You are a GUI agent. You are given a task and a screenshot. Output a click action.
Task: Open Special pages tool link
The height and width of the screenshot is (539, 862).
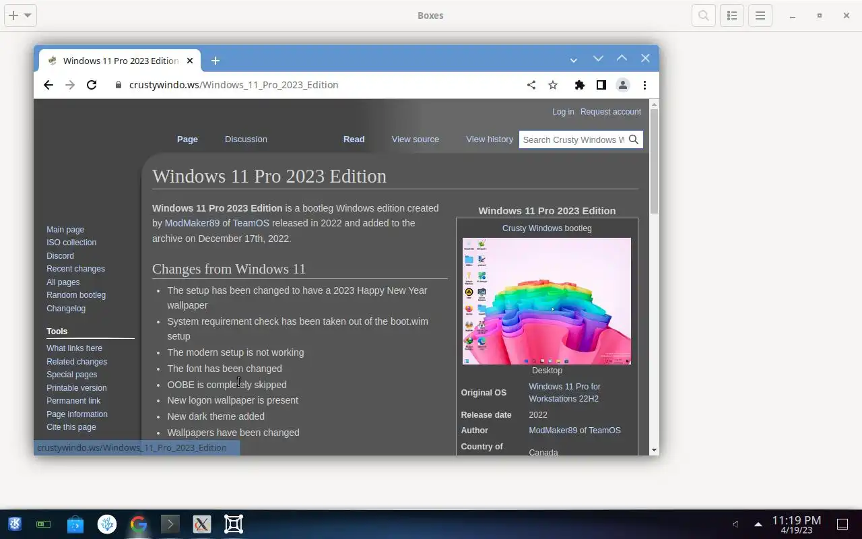[71, 375]
